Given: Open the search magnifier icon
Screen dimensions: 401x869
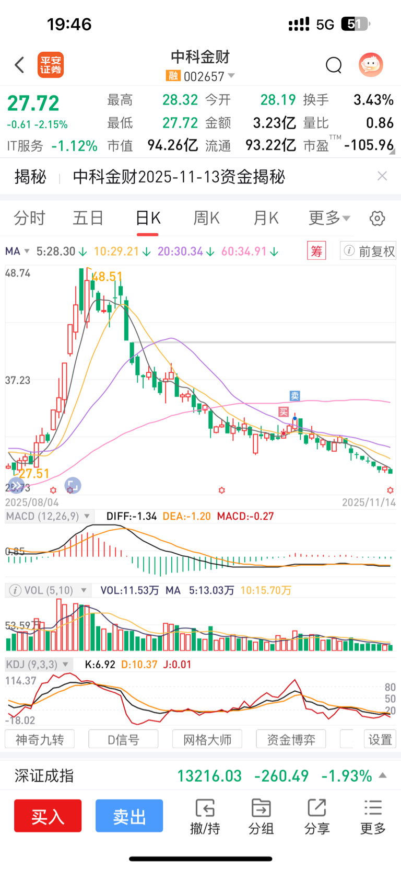Looking at the screenshot, I should pyautogui.click(x=334, y=65).
